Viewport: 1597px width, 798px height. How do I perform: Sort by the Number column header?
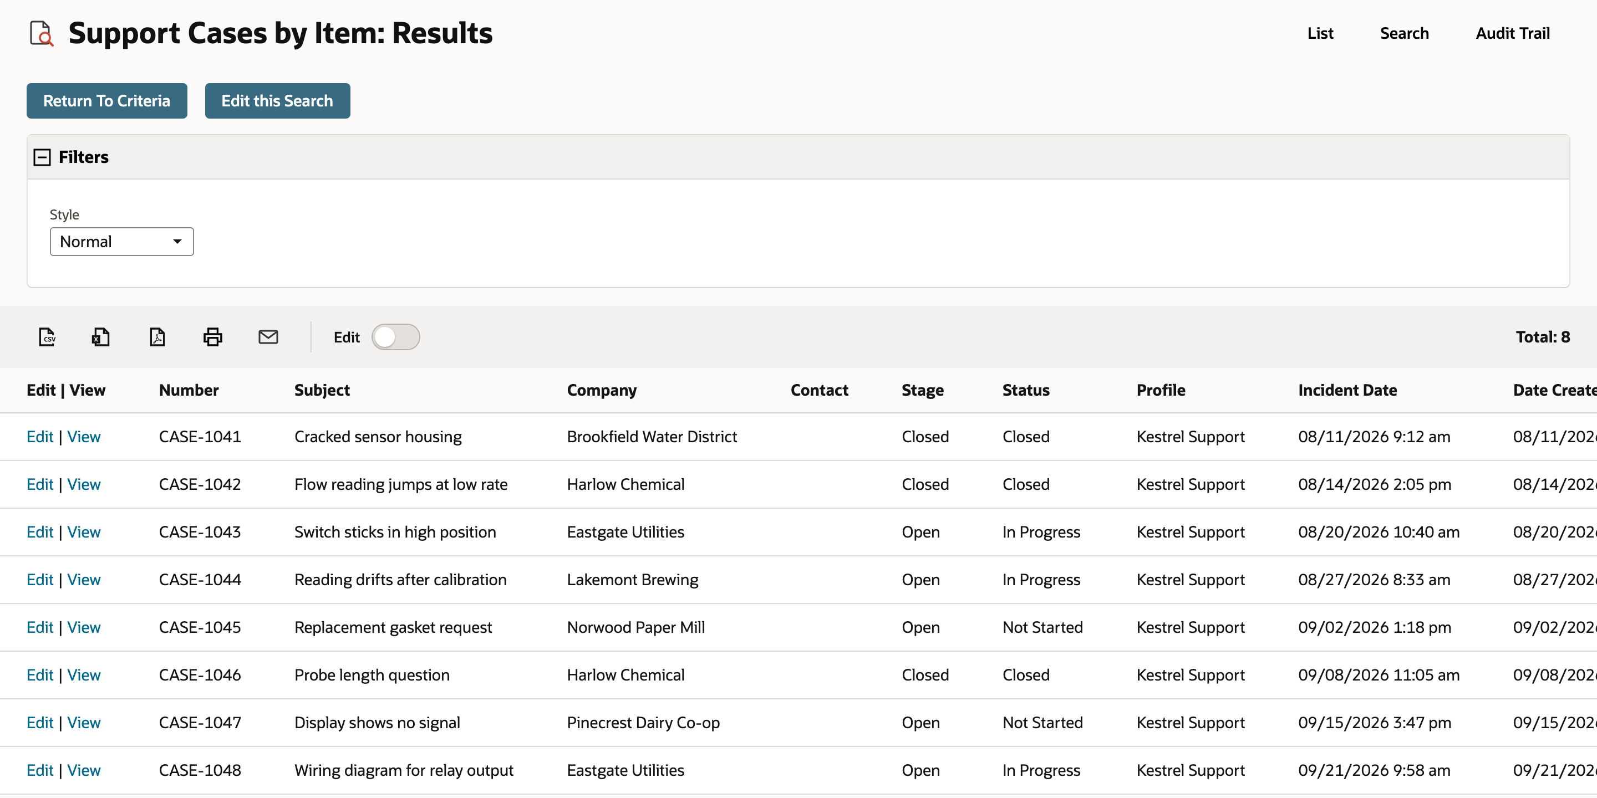pos(189,390)
